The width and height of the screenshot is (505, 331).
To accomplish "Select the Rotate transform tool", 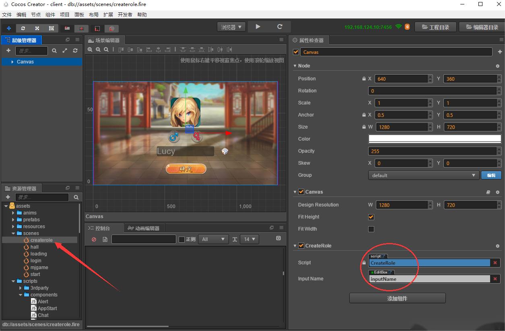I will click(23, 29).
